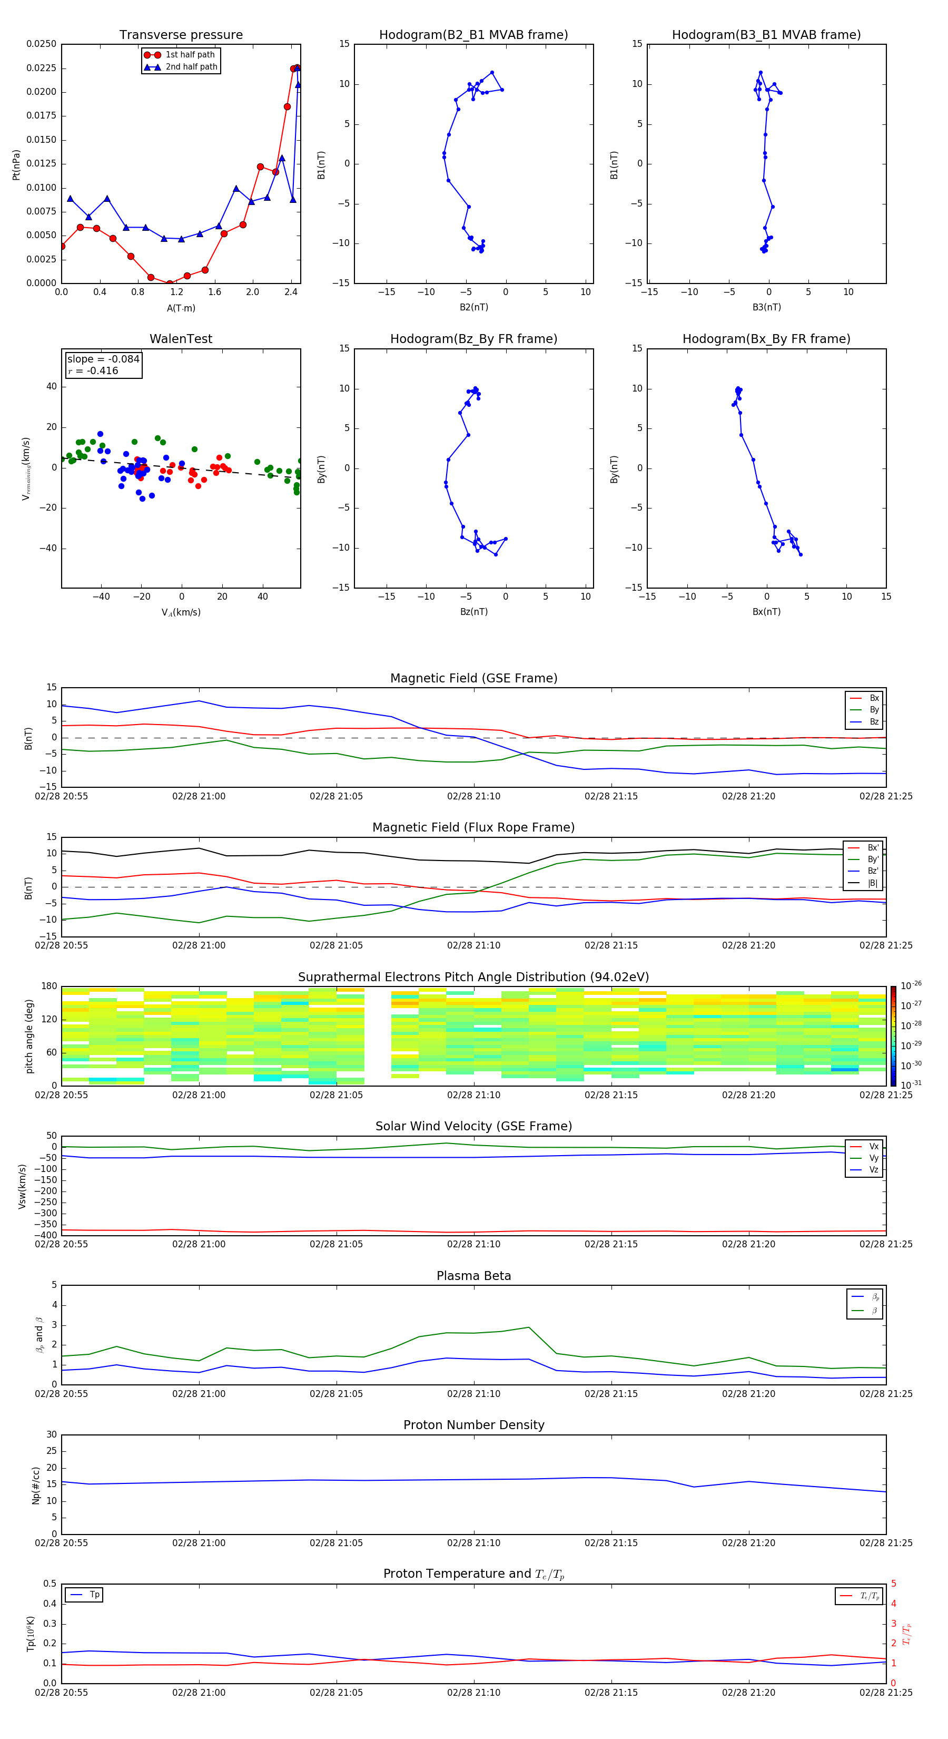Click the "Bz(nT)" x-axis label

point(473,612)
